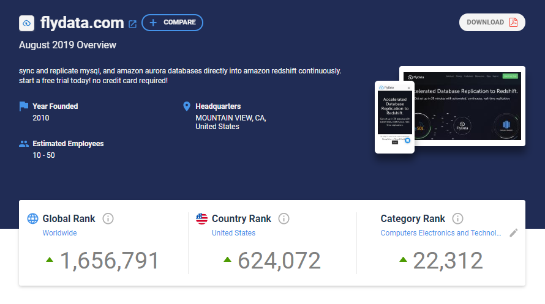
Task: Click the Global Rank heading
Action: tap(69, 218)
